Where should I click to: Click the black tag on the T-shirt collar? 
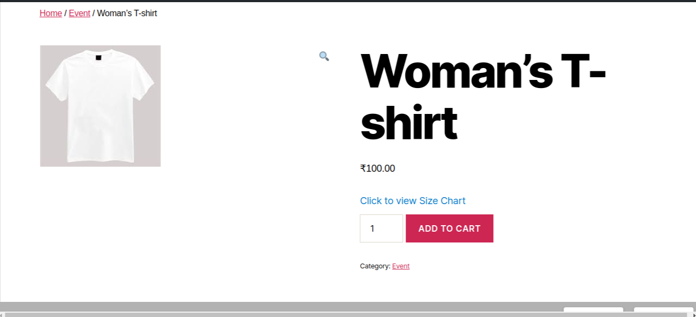(x=98, y=58)
